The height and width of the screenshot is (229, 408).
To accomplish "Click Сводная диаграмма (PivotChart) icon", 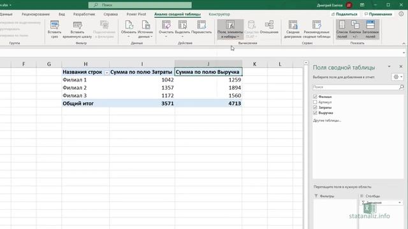I will tap(293, 25).
